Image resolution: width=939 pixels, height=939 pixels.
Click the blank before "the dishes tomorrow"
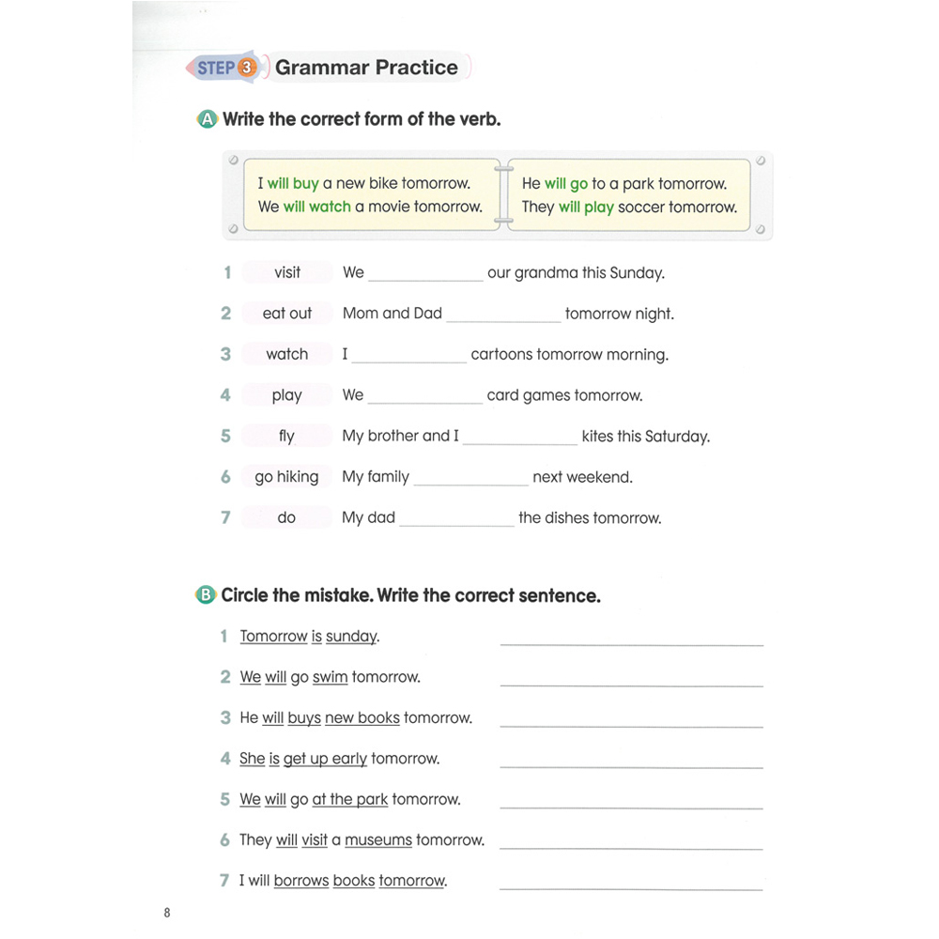click(x=457, y=519)
